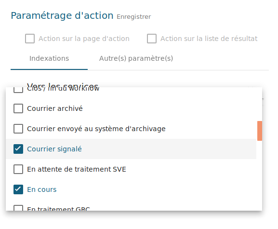Enable Action sur la page d'action checkbox
Screen dimensions: 278x229
[30, 39]
